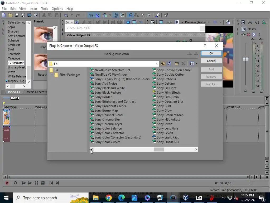Viewport: 270px width, 203px height.
Task: Toggle Auto Ripple icon in main toolbar
Action: [105, 15]
